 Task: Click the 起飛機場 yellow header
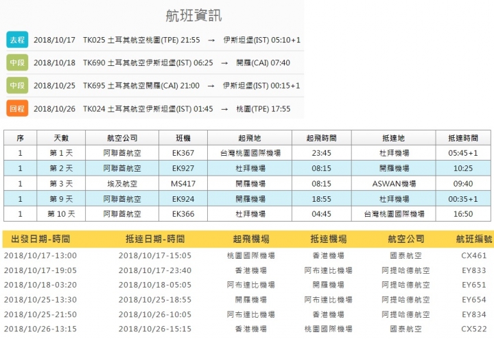[x=251, y=239]
